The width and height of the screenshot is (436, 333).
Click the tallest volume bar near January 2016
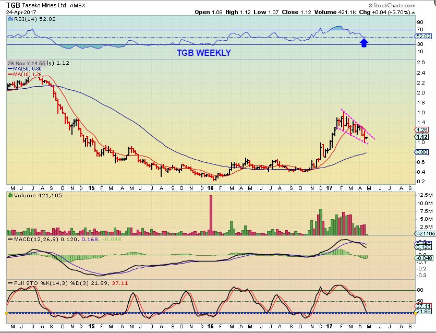click(x=211, y=215)
